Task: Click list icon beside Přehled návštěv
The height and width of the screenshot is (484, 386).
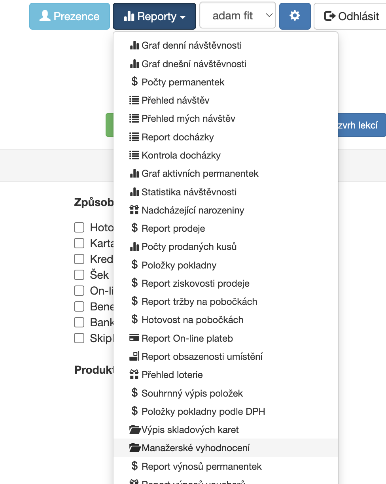Action: coord(134,100)
